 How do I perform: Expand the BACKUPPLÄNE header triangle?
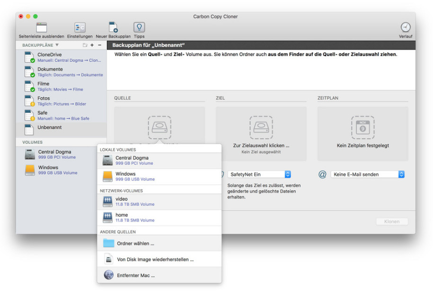tap(57, 44)
